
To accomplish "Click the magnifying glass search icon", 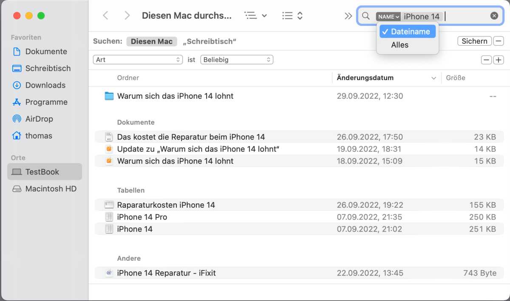I will (x=365, y=16).
